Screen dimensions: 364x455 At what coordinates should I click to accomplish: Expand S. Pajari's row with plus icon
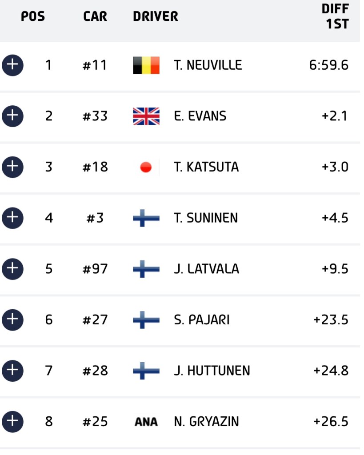12,320
